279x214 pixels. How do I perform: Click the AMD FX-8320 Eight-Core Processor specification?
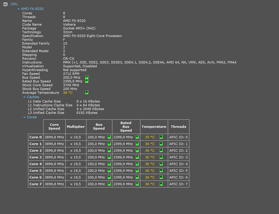click(x=93, y=36)
